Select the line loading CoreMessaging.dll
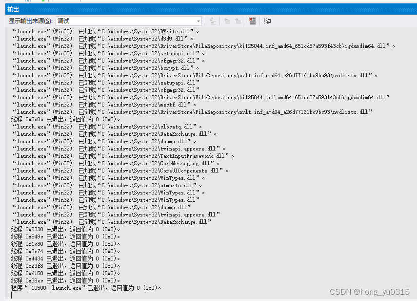 pos(116,163)
